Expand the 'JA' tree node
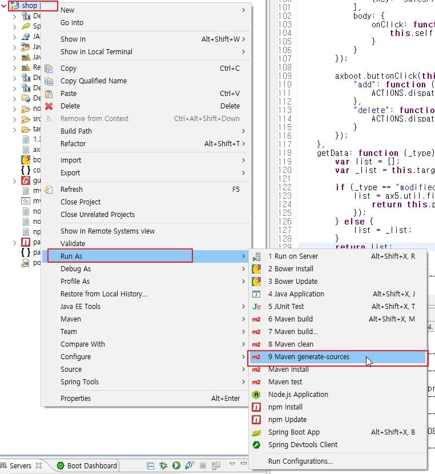The width and height of the screenshot is (435, 474). [14, 37]
